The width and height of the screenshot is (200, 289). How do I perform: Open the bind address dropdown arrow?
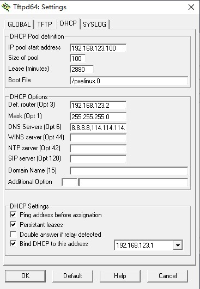178,245
